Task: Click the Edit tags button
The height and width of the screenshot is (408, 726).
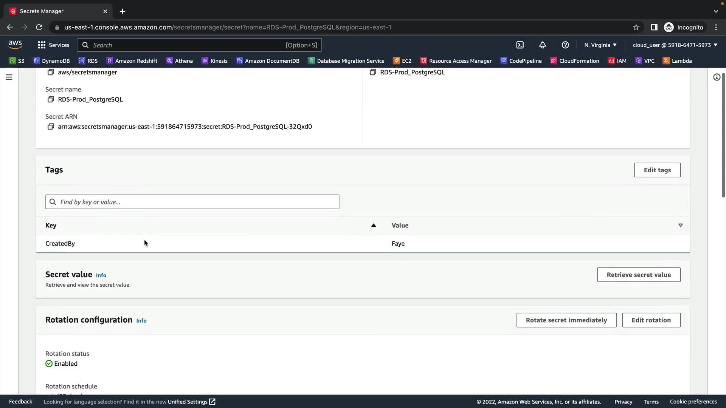Action: click(657, 170)
